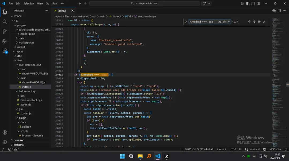Toggle Panel visibility in title bar
This screenshot has width=289, height=161.
pyautogui.click(x=253, y=3)
